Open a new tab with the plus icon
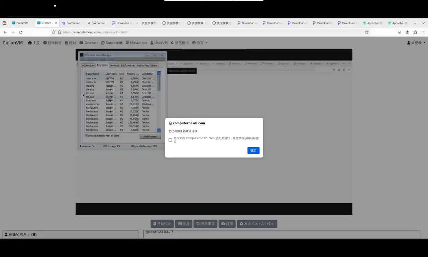428x257 pixels. click(415, 23)
